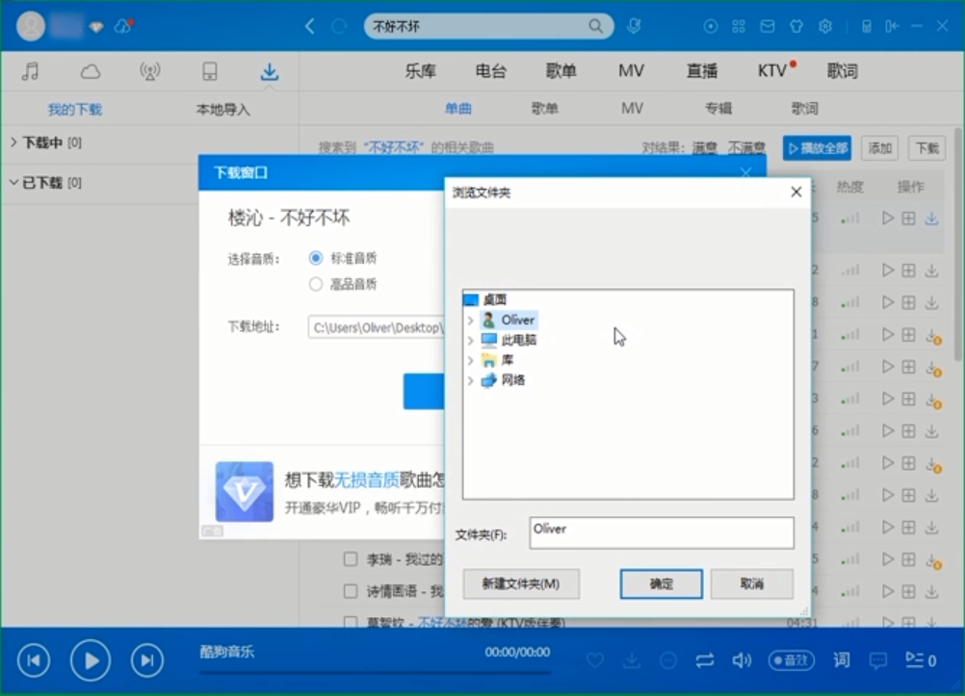The image size is (965, 696).
Task: Click 无损音质 link in VIP banner
Action: pyautogui.click(x=367, y=480)
